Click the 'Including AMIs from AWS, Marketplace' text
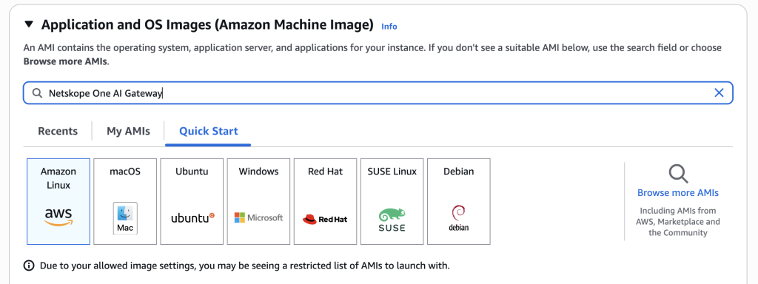The width and height of the screenshot is (758, 284). click(x=678, y=222)
